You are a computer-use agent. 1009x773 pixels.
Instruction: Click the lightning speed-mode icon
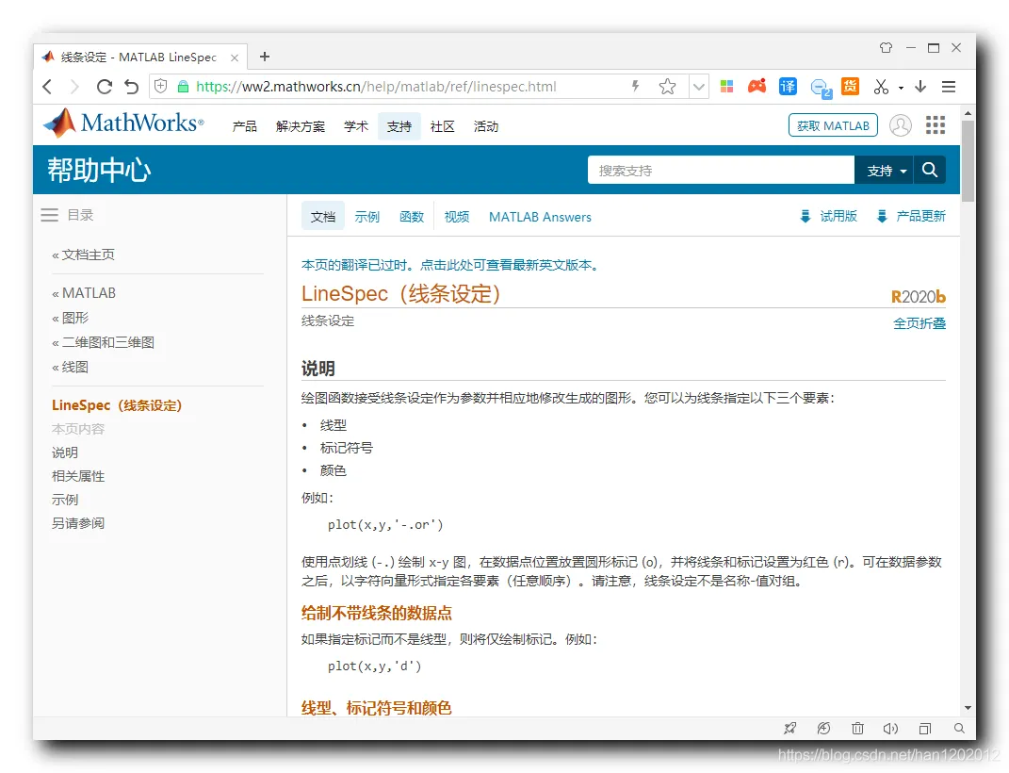(635, 86)
